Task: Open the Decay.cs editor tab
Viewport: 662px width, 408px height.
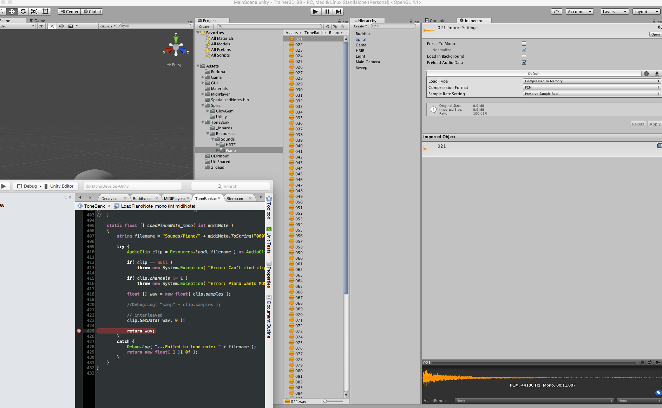Action: [x=110, y=199]
